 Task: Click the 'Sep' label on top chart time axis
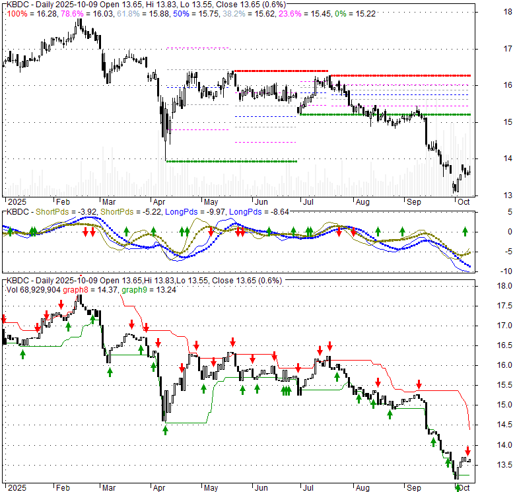(x=413, y=202)
